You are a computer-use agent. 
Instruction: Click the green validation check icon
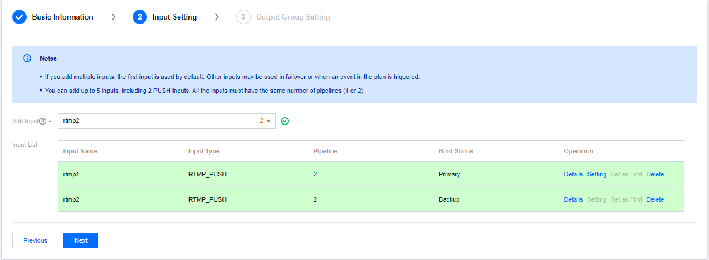pyautogui.click(x=285, y=121)
